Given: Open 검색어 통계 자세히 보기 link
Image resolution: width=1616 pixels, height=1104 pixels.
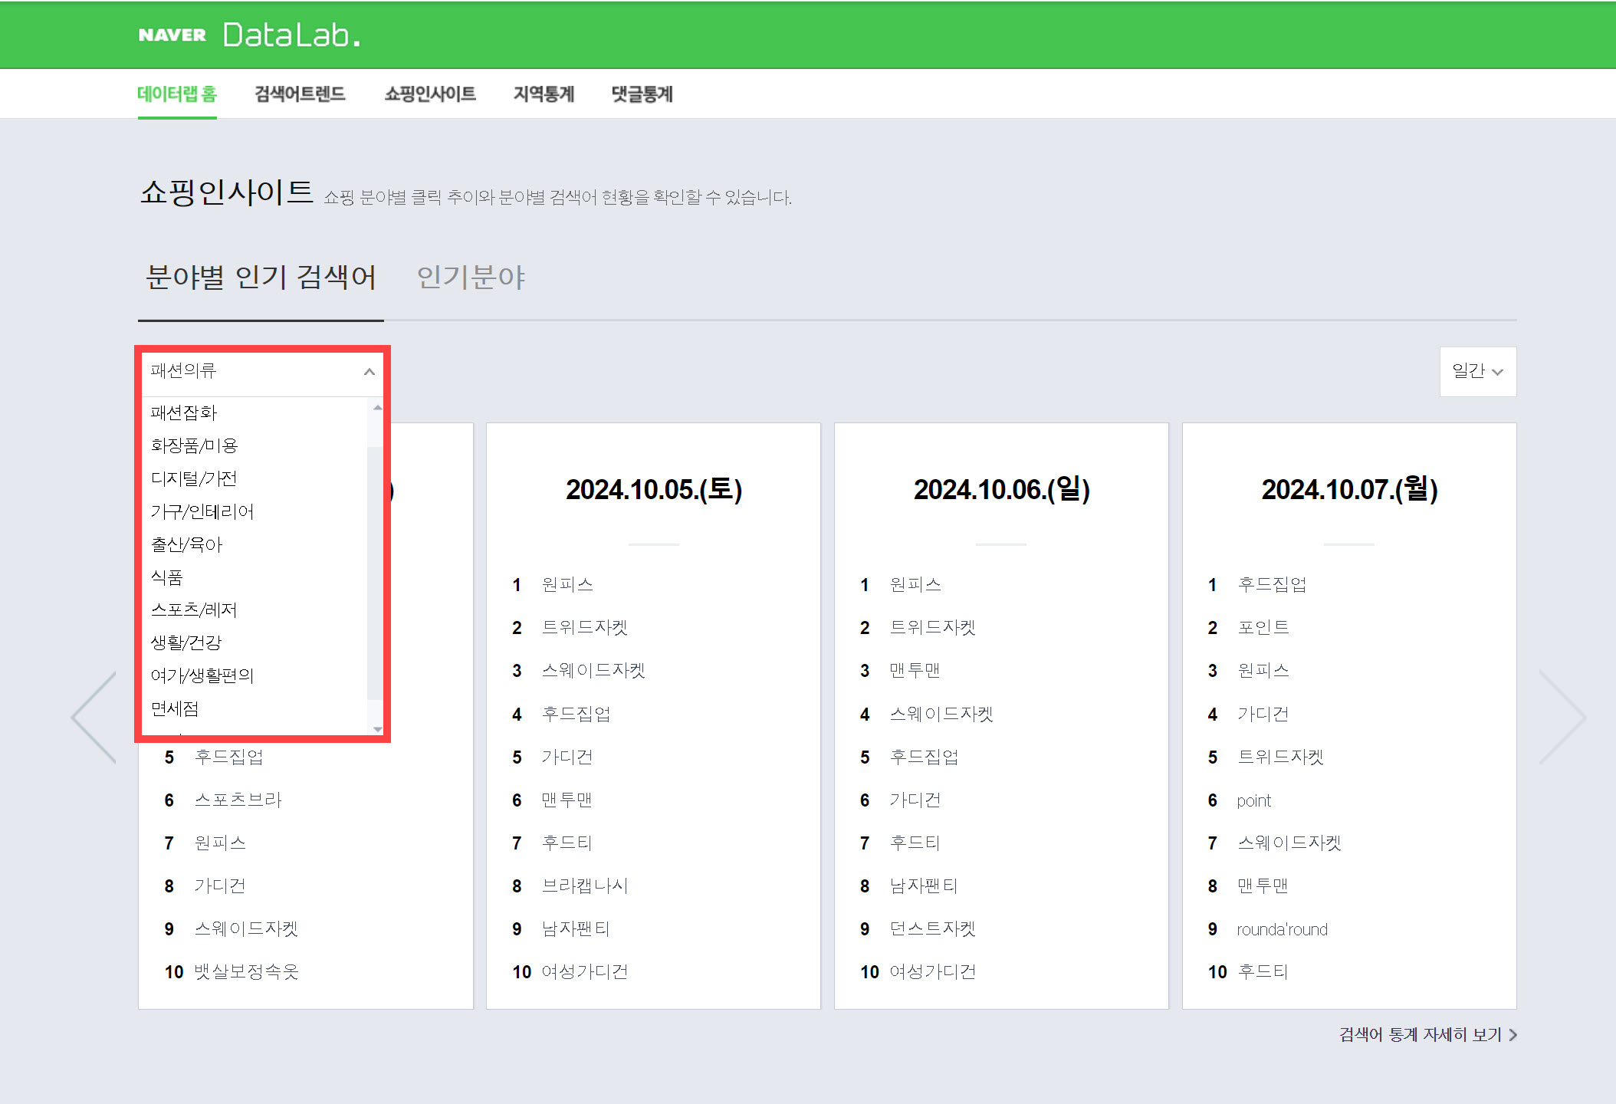Looking at the screenshot, I should pos(1427,1034).
